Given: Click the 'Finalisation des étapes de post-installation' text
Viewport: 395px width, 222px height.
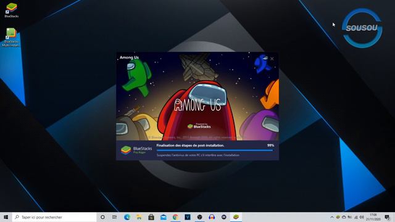Looking at the screenshot, I should pos(190,146).
